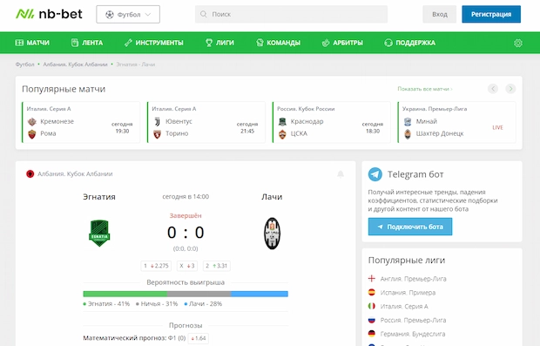
Task: Go to Футбол breadcrumb
Action: [24, 64]
